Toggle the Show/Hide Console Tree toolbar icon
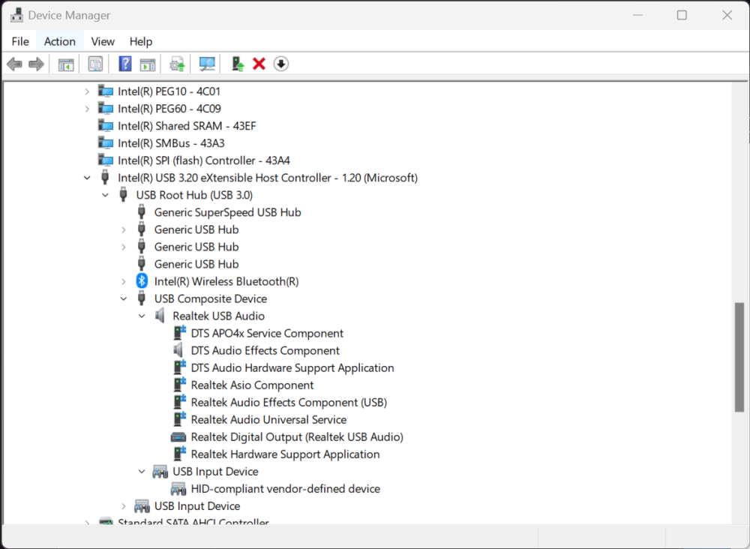The width and height of the screenshot is (750, 549). click(x=66, y=64)
